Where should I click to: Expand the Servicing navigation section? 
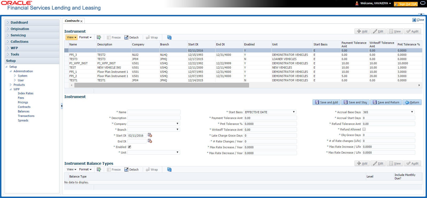pyautogui.click(x=32, y=35)
